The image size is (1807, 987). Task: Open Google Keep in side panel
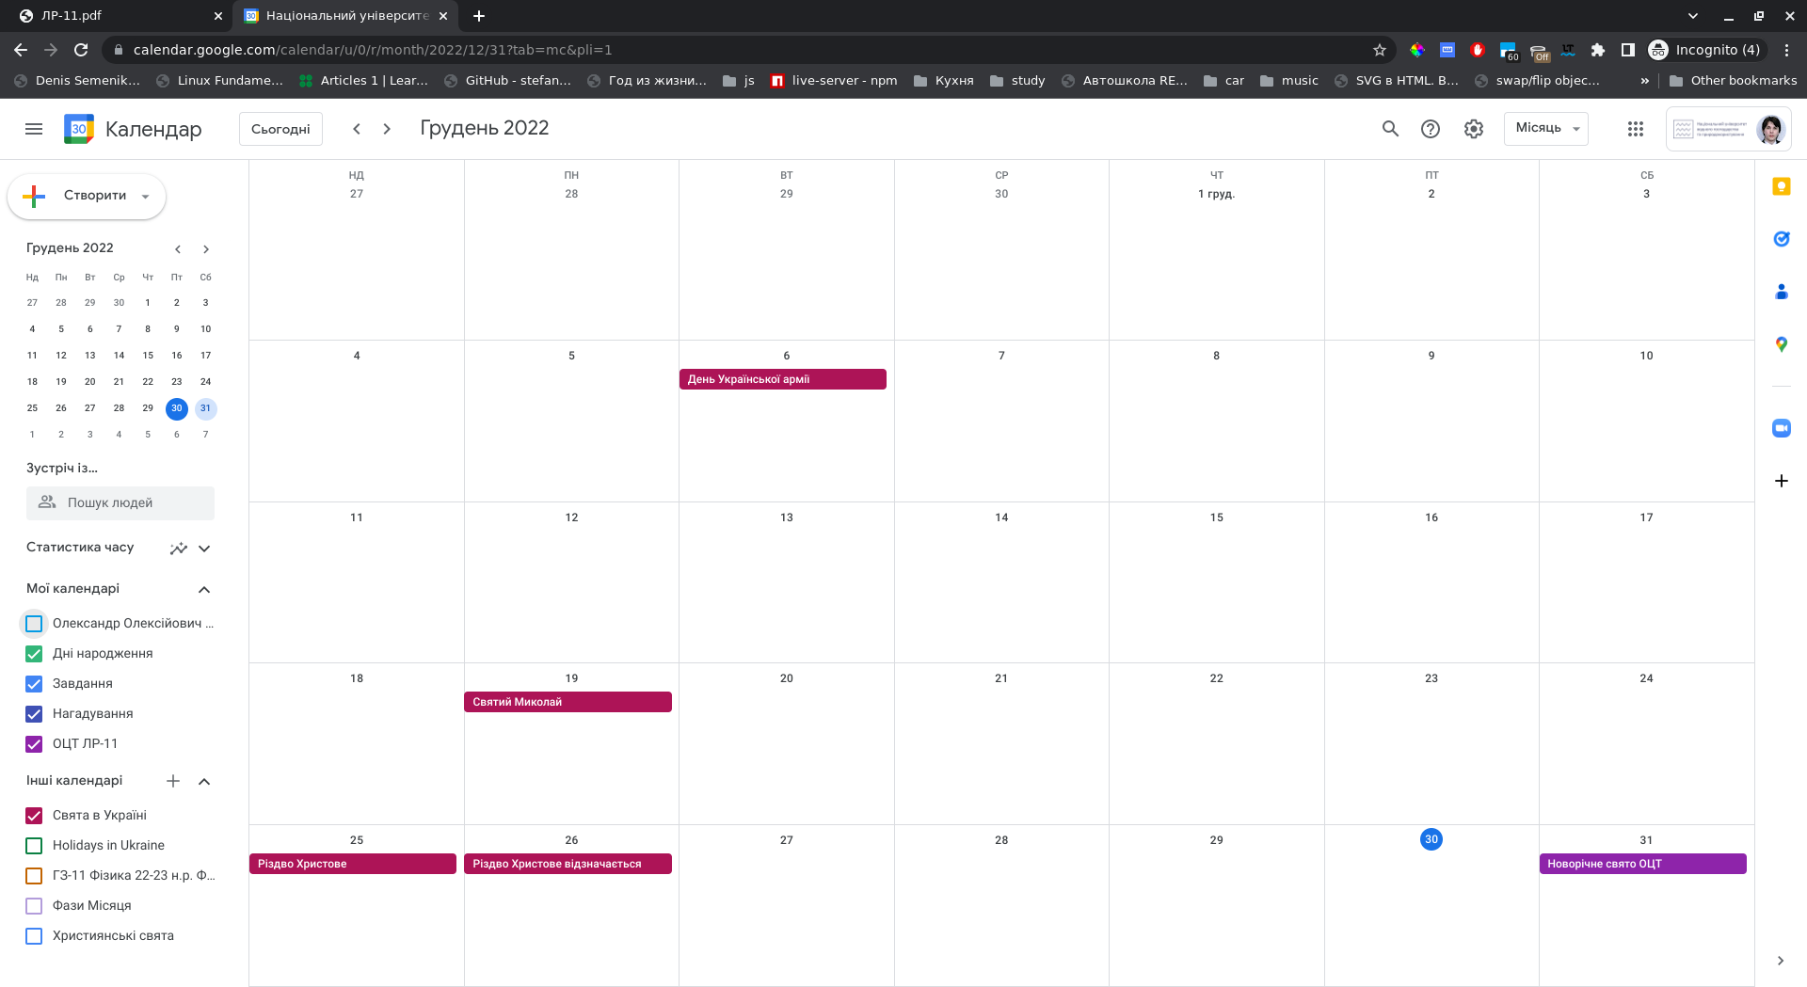[1781, 186]
